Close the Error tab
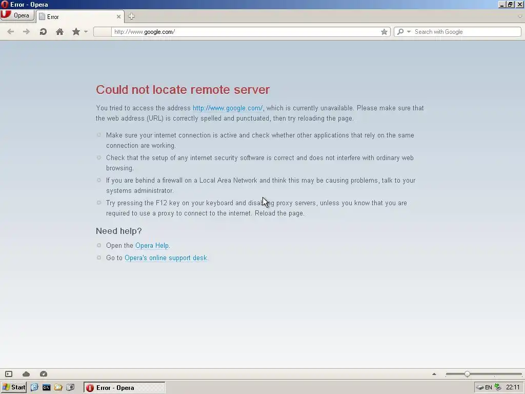 pyautogui.click(x=118, y=17)
